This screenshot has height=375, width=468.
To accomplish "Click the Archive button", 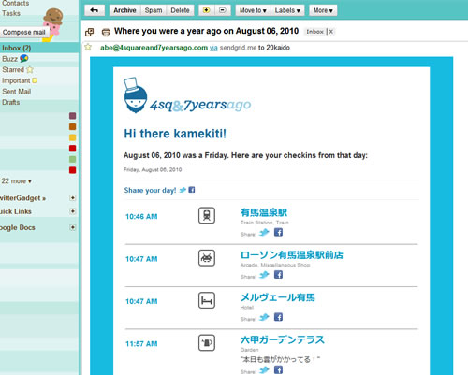I will point(124,10).
